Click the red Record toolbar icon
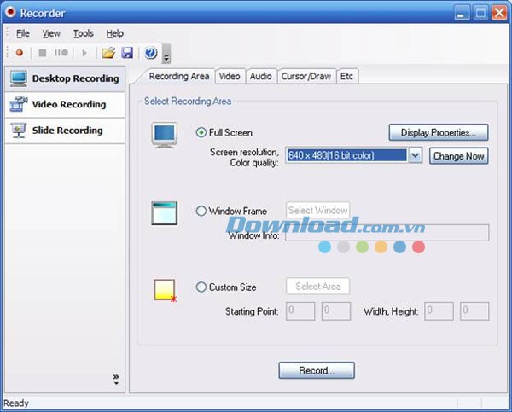This screenshot has height=412, width=512. pos(20,53)
